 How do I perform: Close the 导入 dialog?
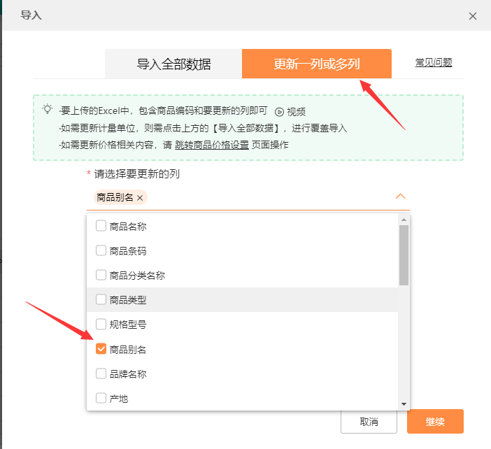473,15
